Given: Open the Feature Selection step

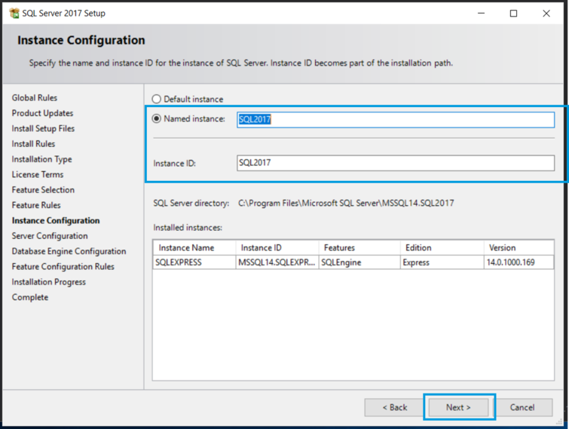Looking at the screenshot, I should [x=43, y=190].
